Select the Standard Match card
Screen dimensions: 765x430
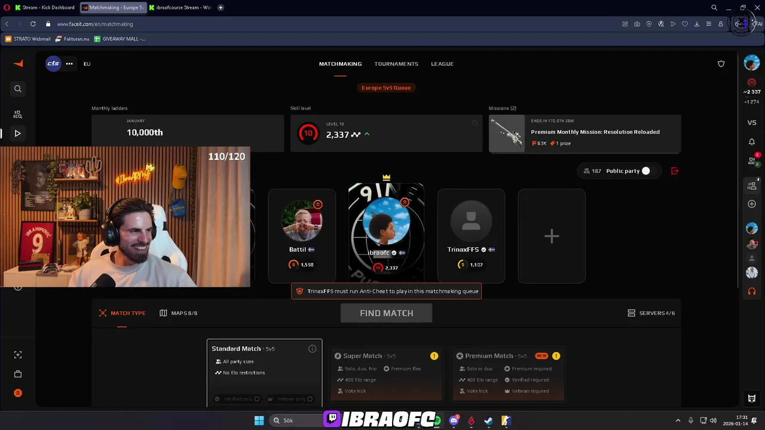pos(264,373)
